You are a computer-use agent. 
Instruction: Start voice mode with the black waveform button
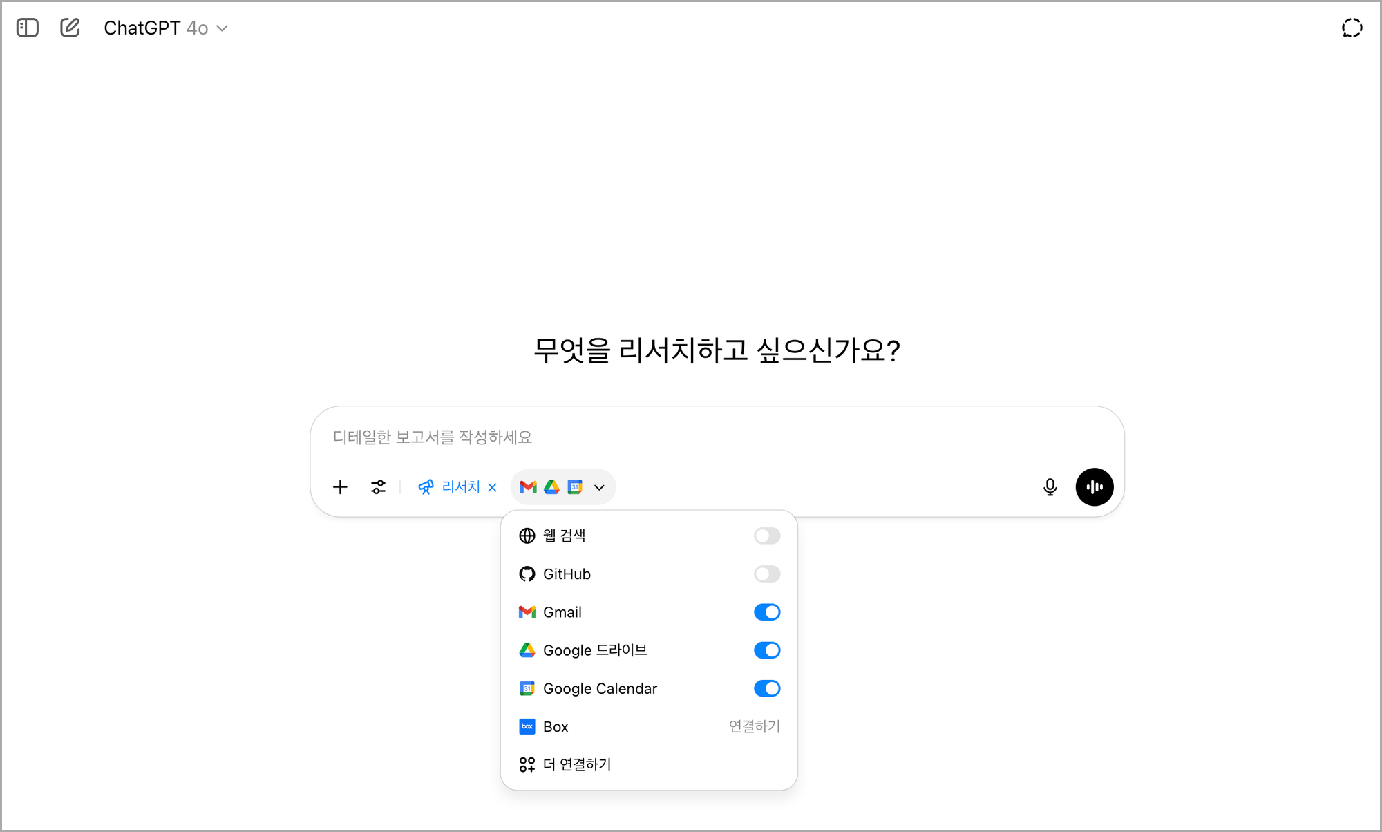[1095, 487]
